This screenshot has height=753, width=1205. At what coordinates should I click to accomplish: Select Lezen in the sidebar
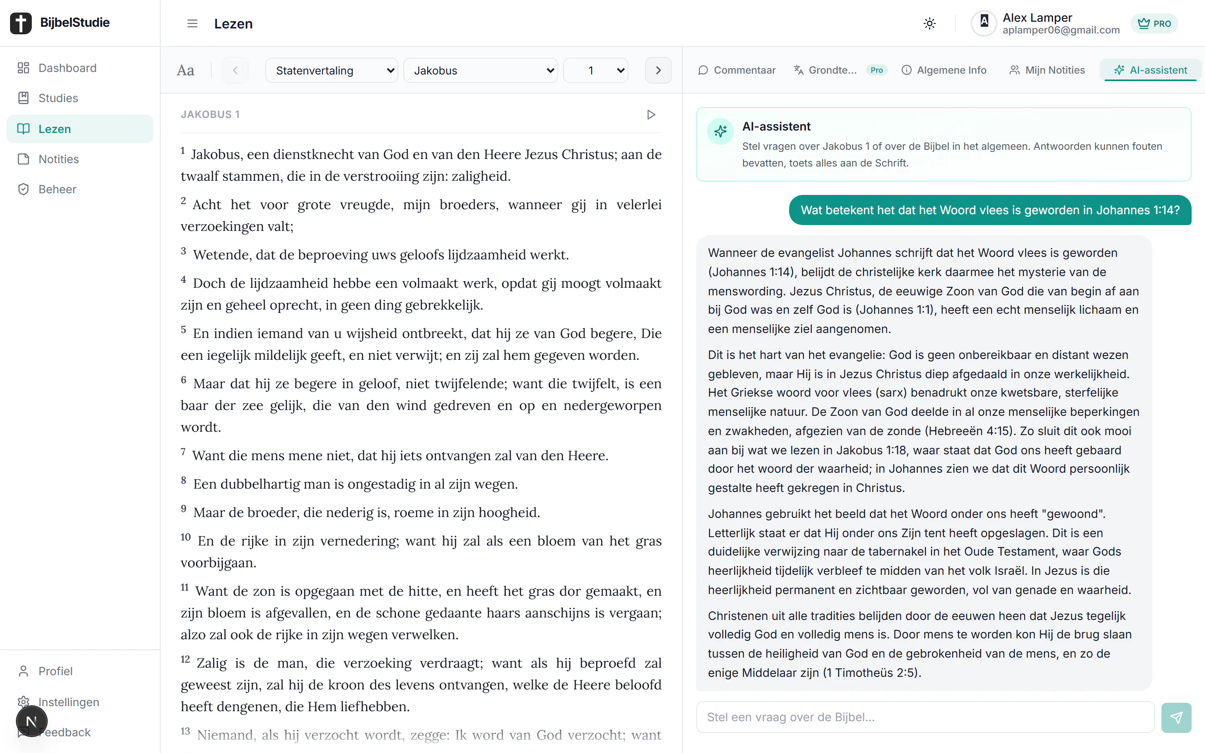point(79,129)
